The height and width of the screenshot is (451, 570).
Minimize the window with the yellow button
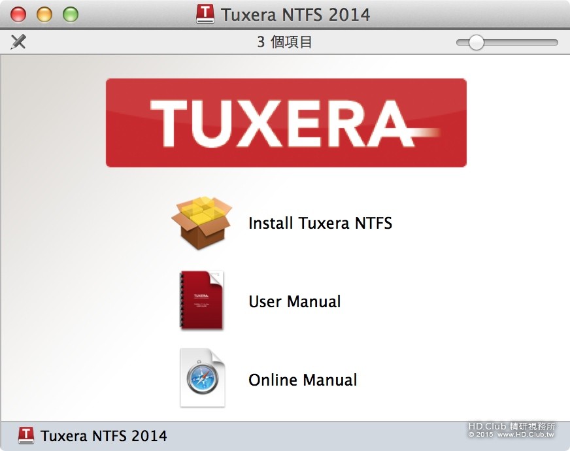[x=44, y=14]
